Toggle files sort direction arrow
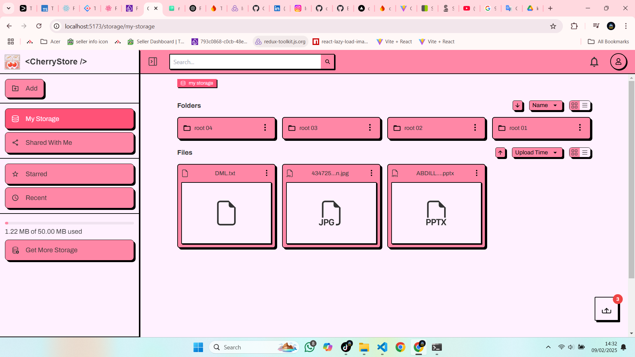The image size is (635, 357). (500, 152)
